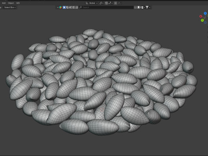Open the pivot point dropdown

(101, 3)
